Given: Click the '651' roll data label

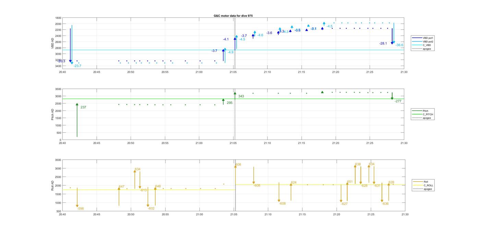Looking at the screenshot, I should [350, 182].
